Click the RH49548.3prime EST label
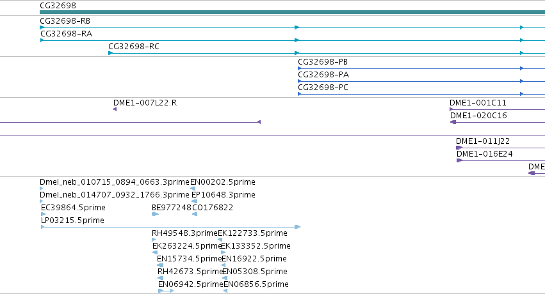 coord(184,233)
